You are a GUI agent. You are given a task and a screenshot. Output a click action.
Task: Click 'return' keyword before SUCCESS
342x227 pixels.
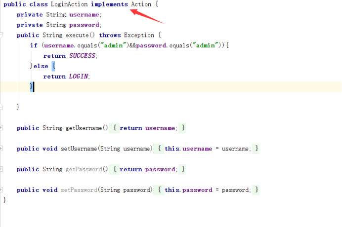(x=54, y=56)
